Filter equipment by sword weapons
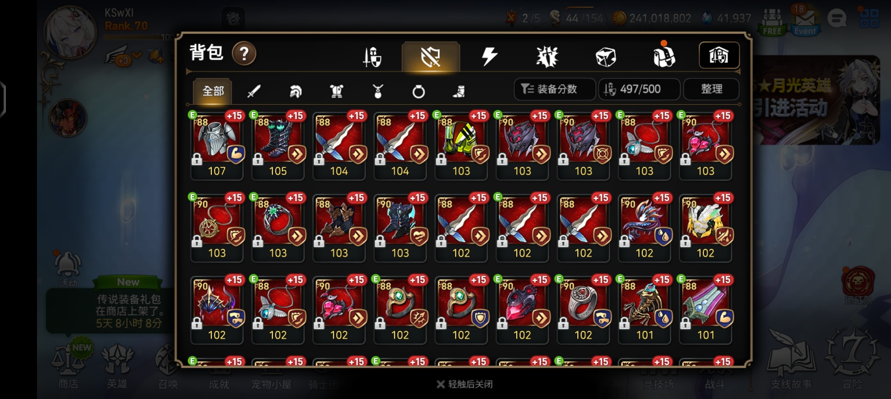The image size is (891, 399). click(254, 91)
